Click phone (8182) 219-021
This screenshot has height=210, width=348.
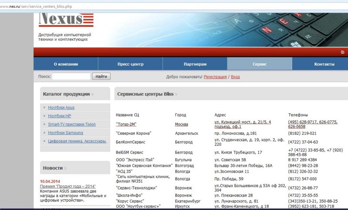coord(302,133)
